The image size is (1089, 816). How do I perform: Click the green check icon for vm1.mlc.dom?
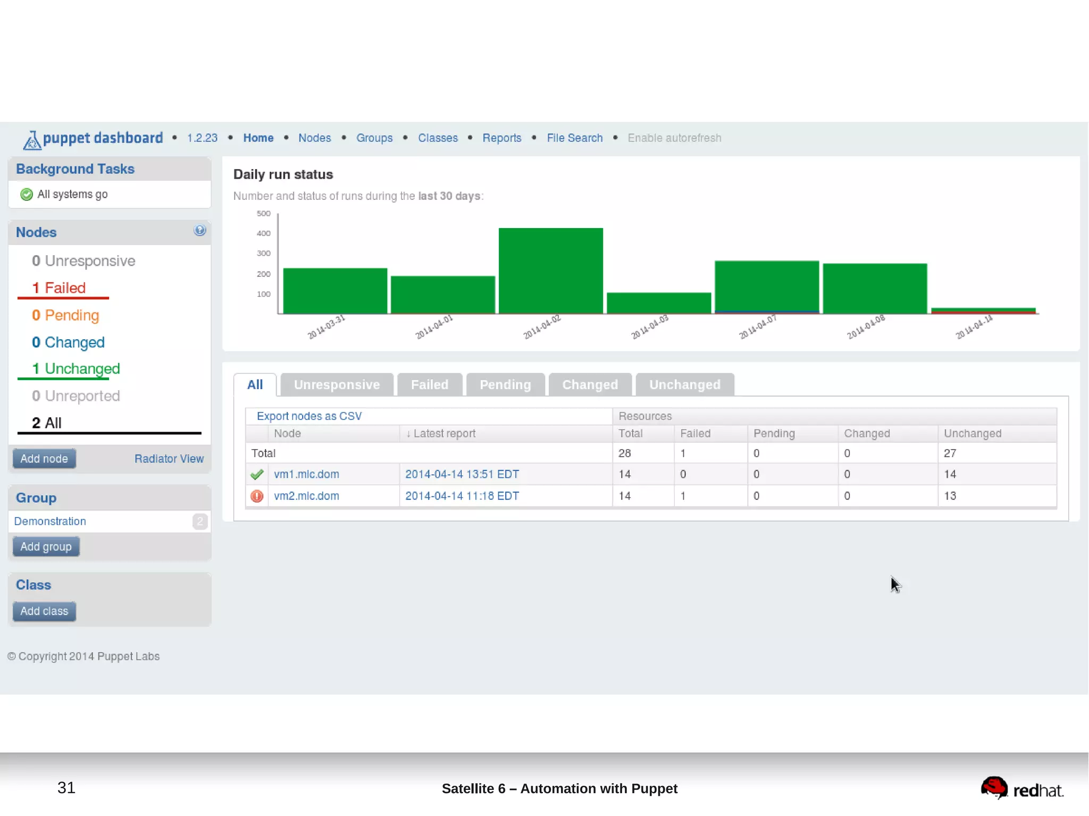point(257,474)
